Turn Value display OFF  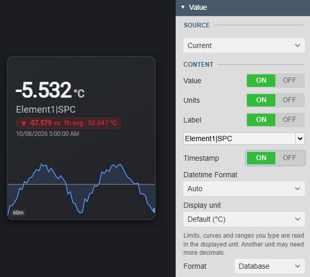click(x=289, y=81)
